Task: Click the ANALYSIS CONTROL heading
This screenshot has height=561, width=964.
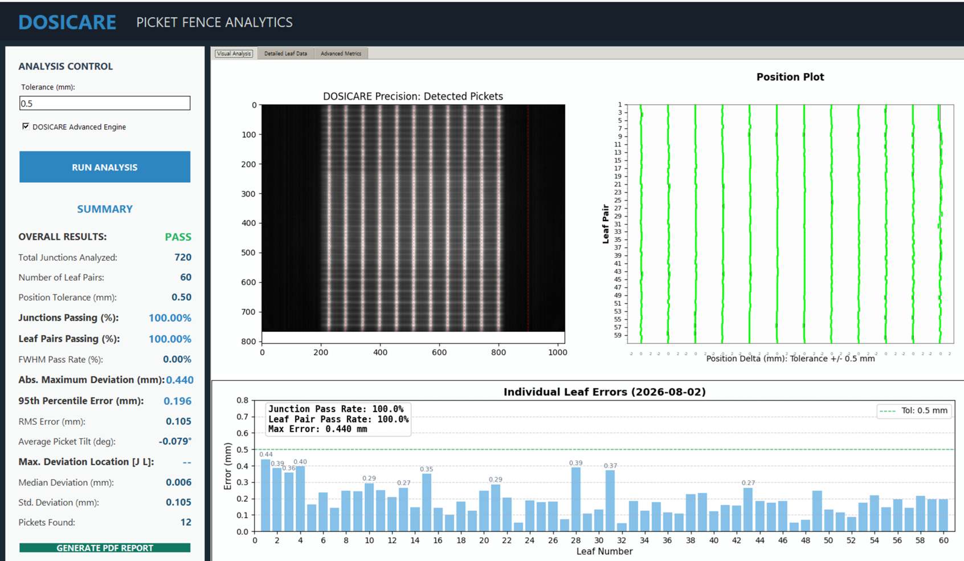Action: pos(66,66)
